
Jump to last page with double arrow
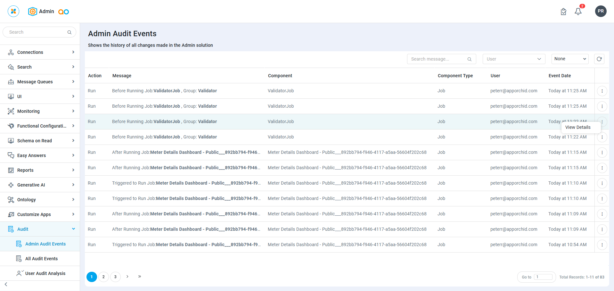[140, 277]
